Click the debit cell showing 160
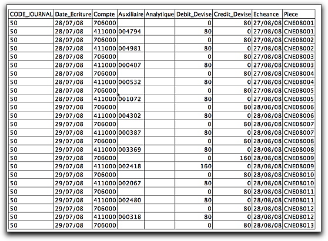The image size is (328, 241). coord(194,167)
